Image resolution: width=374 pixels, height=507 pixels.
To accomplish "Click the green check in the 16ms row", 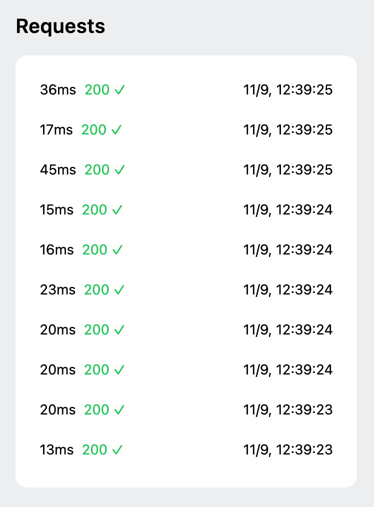I will pyautogui.click(x=117, y=250).
